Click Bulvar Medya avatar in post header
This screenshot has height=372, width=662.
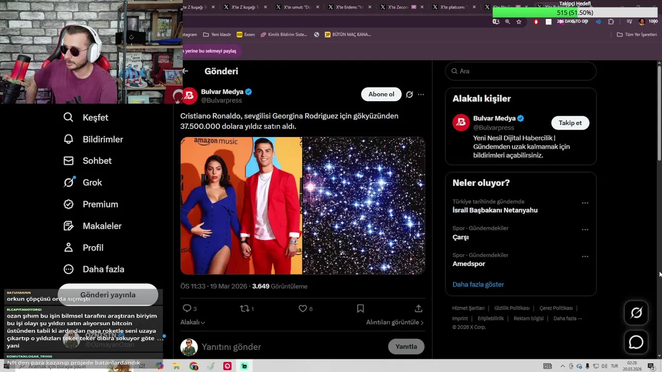click(189, 96)
